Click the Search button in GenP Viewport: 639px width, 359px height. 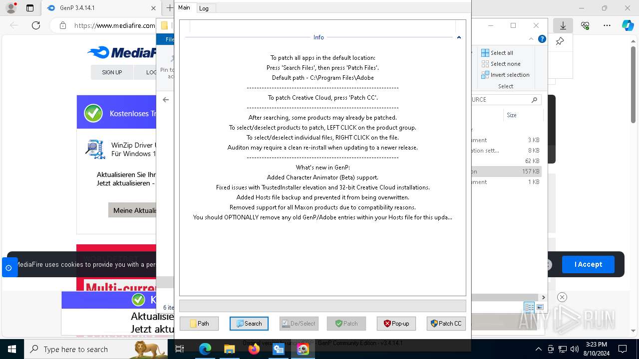point(249,324)
